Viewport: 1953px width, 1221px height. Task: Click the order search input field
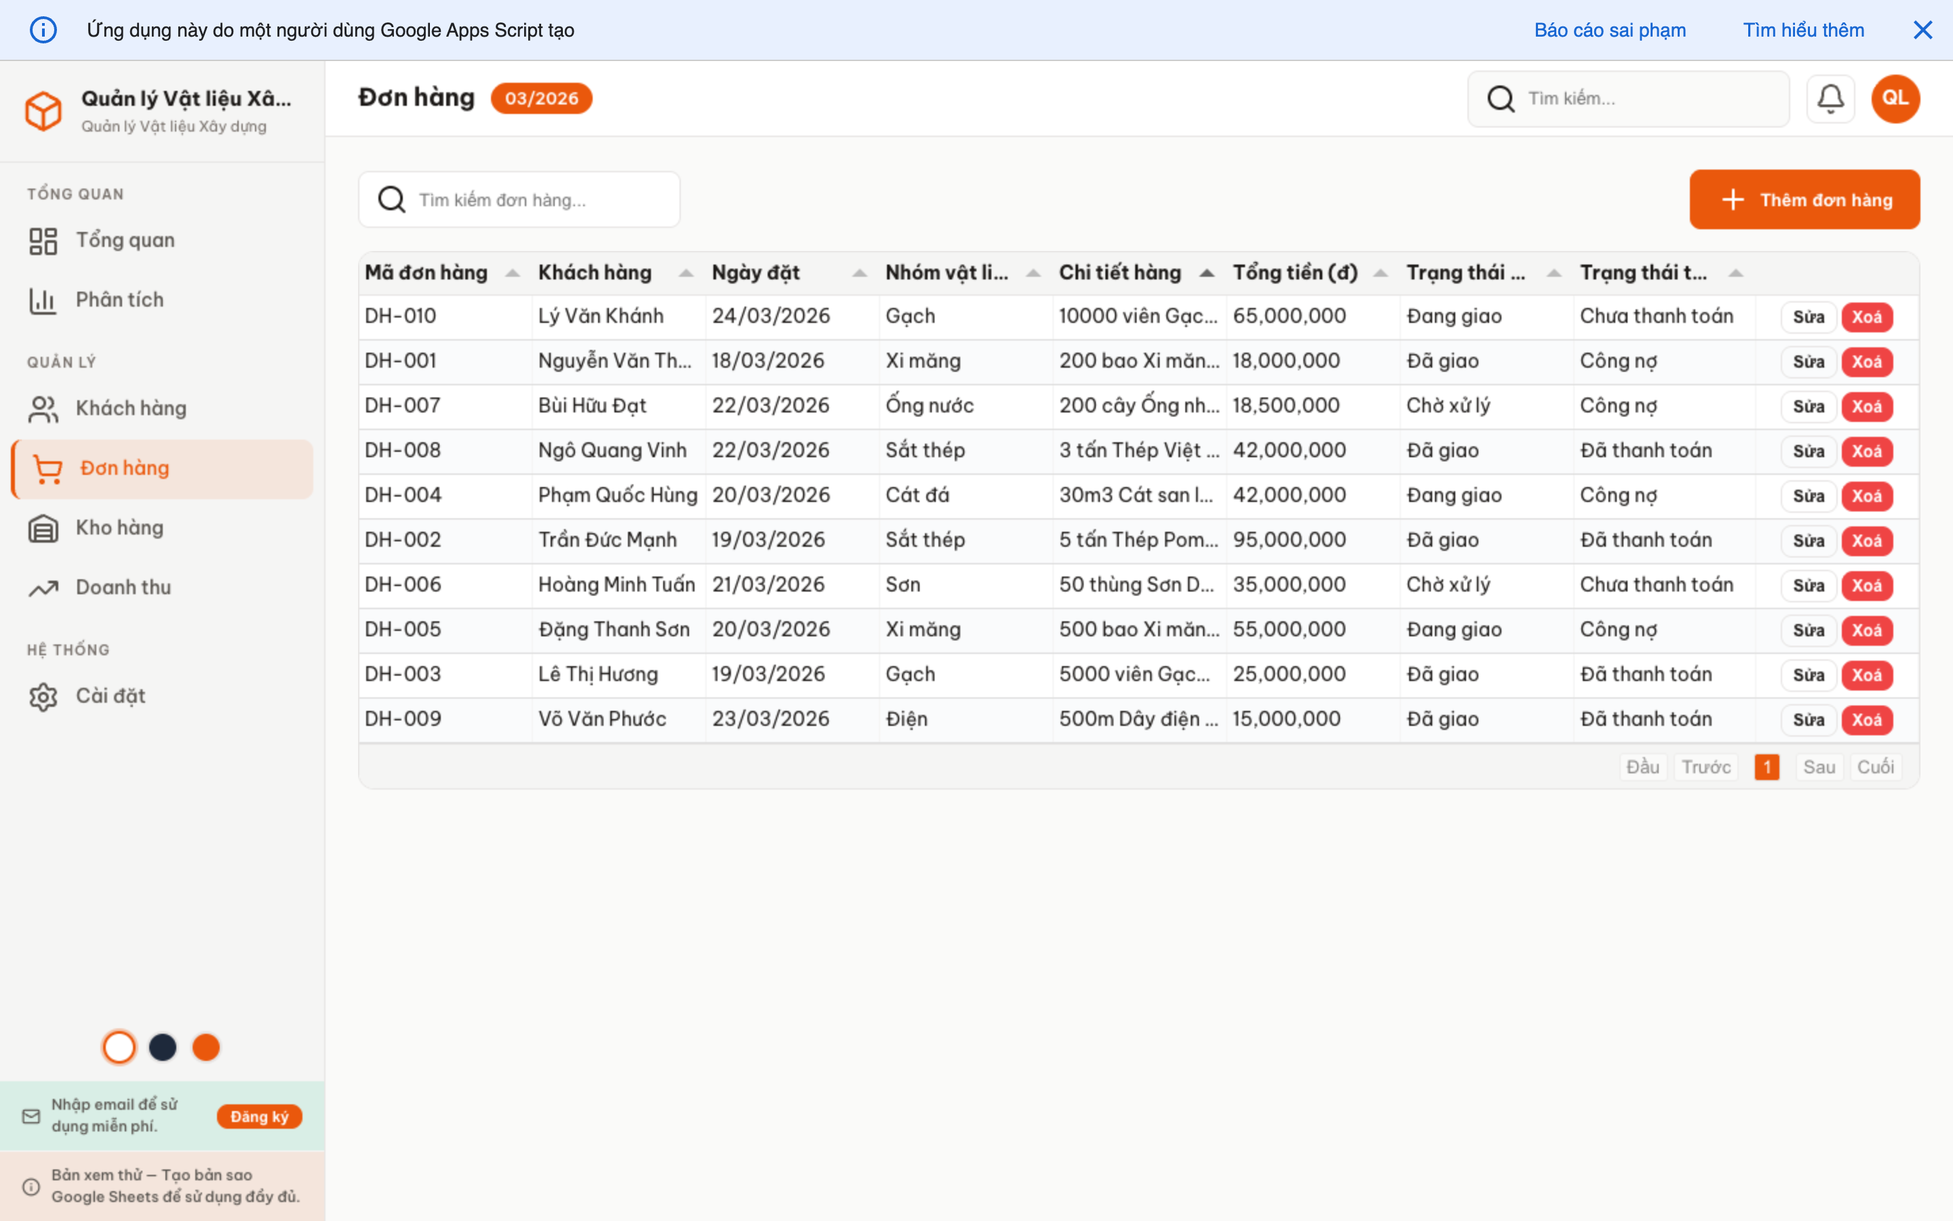coord(519,199)
